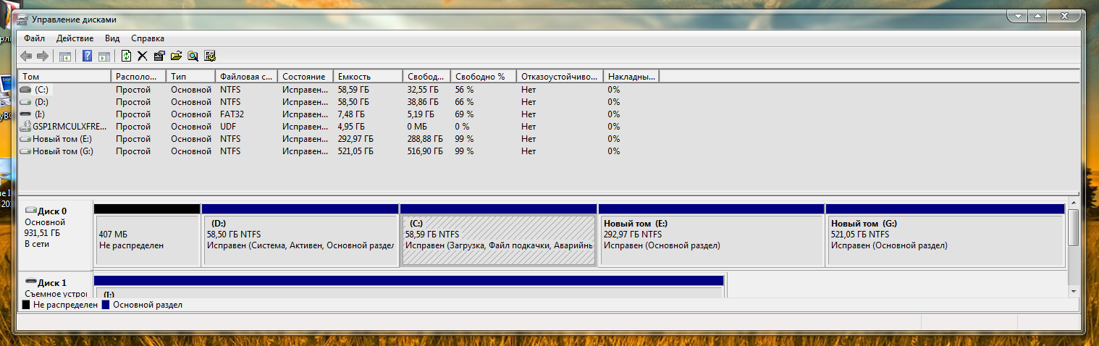This screenshot has width=1099, height=346.
Task: Click the removable drive icon of volume (I:)
Action: [x=26, y=114]
